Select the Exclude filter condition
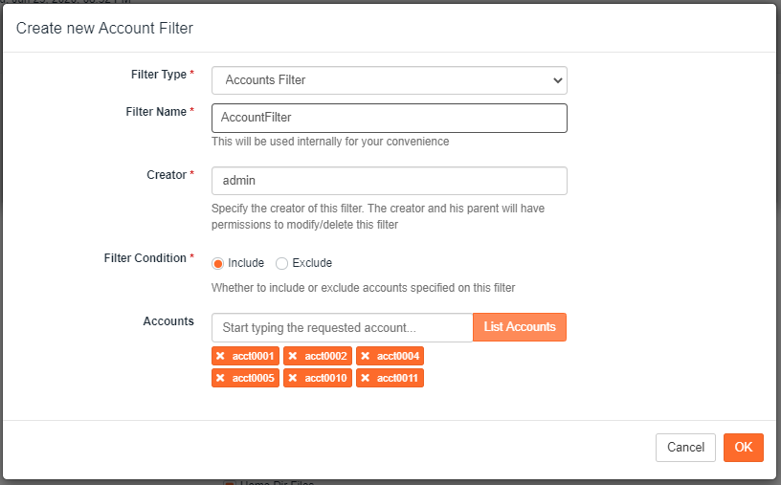 click(x=281, y=263)
